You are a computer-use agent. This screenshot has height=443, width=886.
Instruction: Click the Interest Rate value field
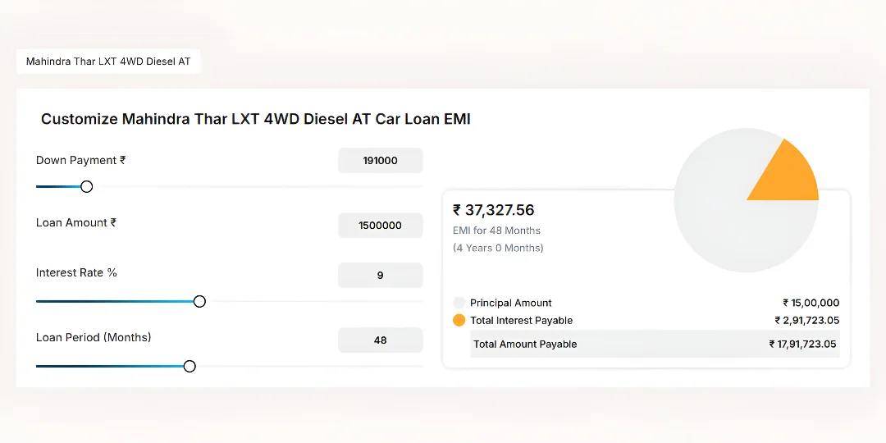coord(380,276)
